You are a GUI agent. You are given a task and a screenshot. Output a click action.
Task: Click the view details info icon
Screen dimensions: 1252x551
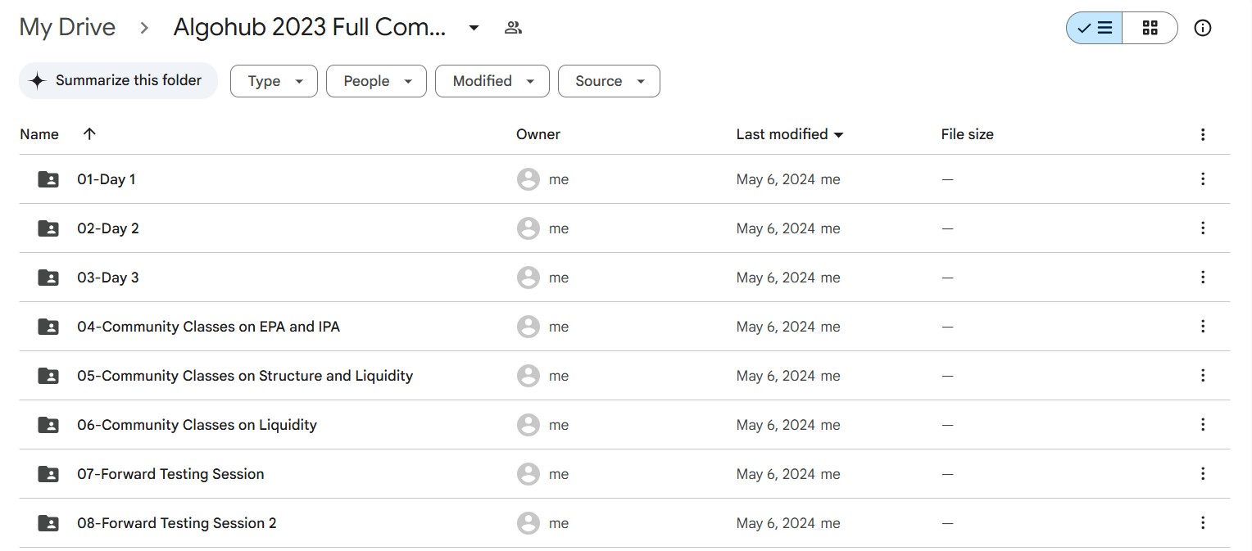pyautogui.click(x=1203, y=28)
